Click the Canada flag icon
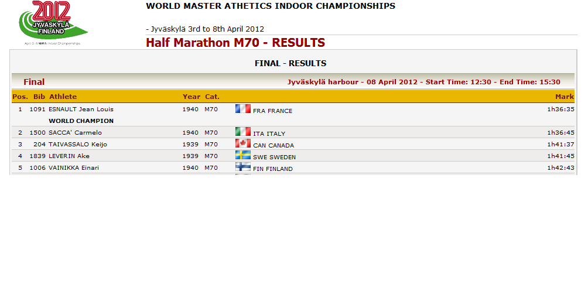Viewport: 588px width, 281px height. click(x=242, y=143)
